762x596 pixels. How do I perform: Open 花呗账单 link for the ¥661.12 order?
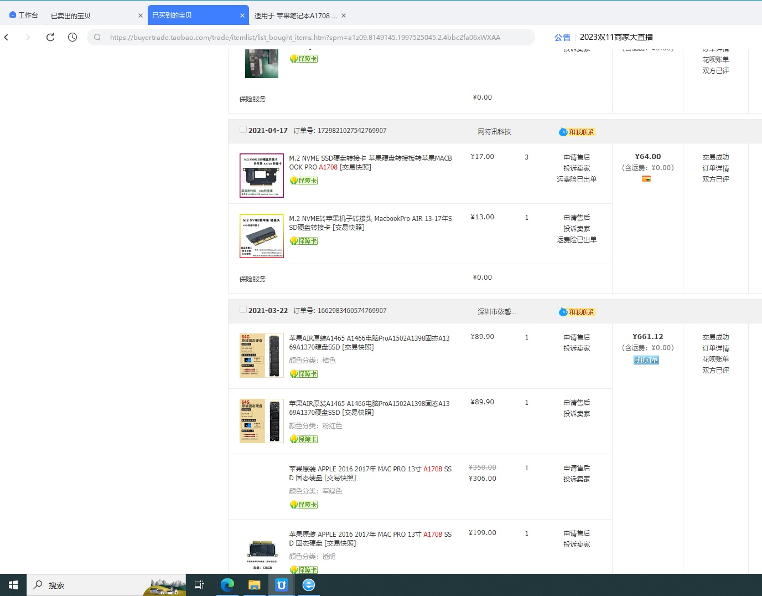(x=716, y=359)
